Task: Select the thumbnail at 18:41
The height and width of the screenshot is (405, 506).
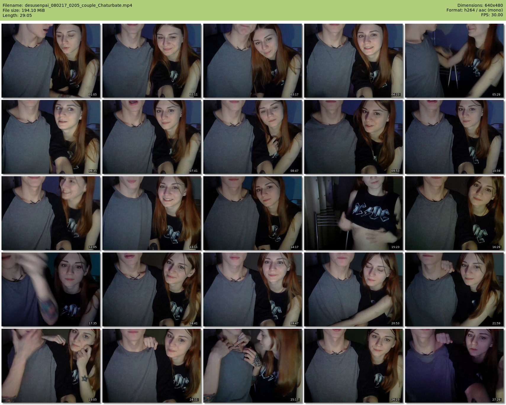Action: click(152, 289)
